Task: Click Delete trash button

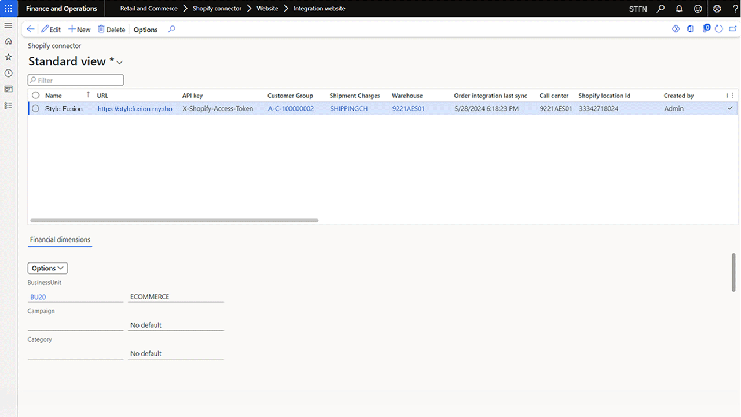Action: point(112,30)
